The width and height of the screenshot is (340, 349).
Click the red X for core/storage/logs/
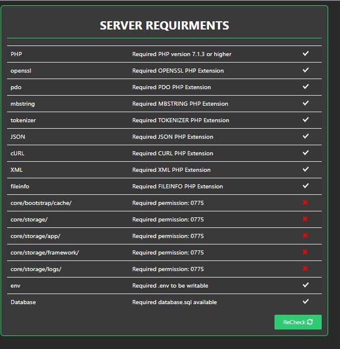pos(305,269)
